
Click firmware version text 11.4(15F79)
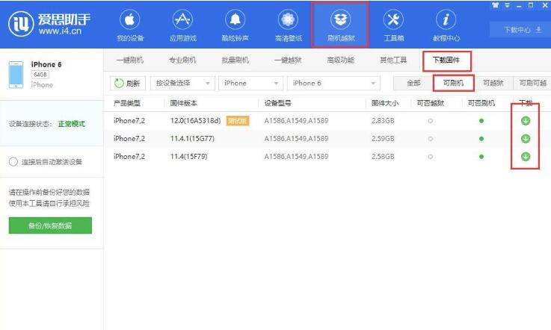pyautogui.click(x=188, y=157)
